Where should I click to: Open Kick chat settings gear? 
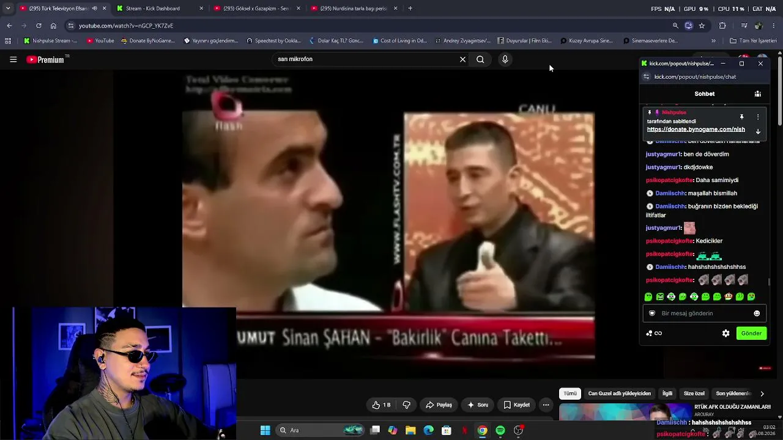(x=725, y=333)
